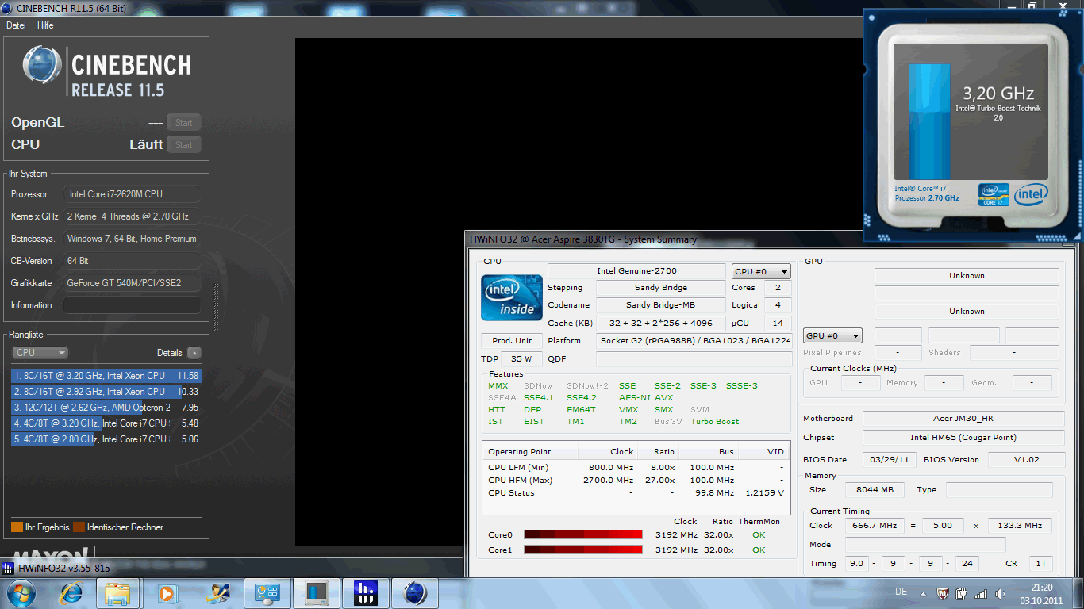Screen dimensions: 1084x609
Task: Open the clock showing 21:20
Action: point(1041,593)
